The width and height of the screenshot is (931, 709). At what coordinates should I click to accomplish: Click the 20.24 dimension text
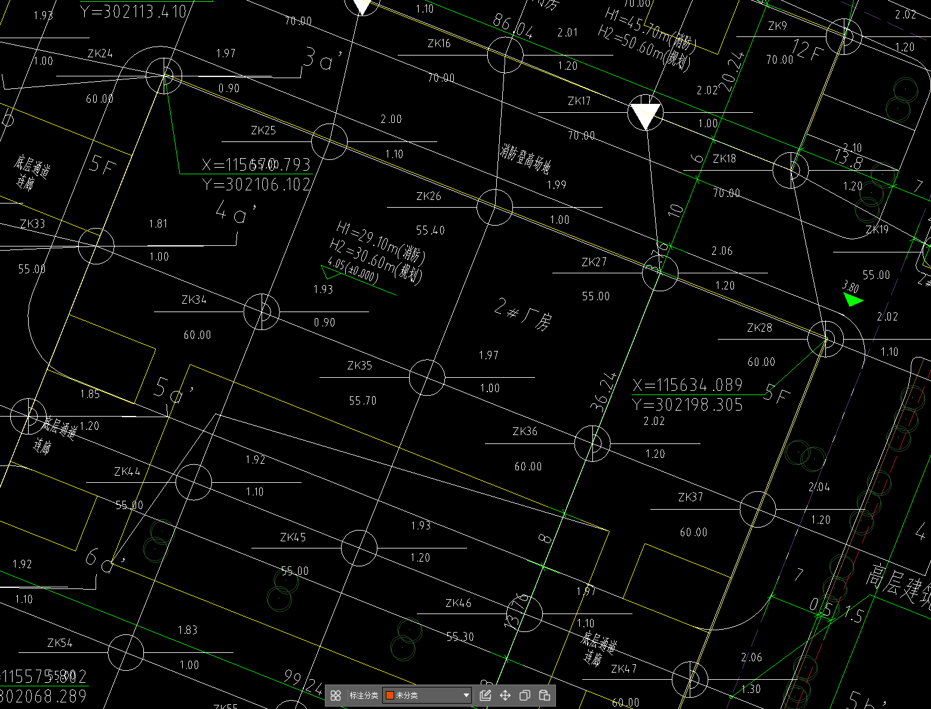click(x=733, y=71)
